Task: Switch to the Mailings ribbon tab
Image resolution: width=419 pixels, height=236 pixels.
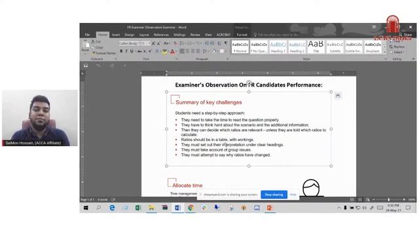Action: point(179,35)
